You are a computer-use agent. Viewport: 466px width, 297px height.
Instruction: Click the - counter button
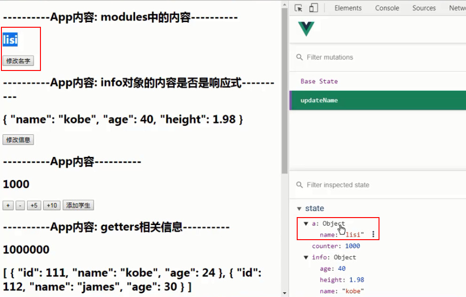click(x=20, y=205)
